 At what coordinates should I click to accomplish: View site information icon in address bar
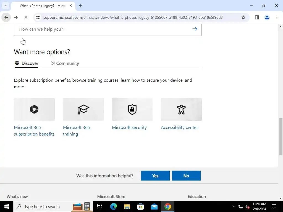coord(38,17)
